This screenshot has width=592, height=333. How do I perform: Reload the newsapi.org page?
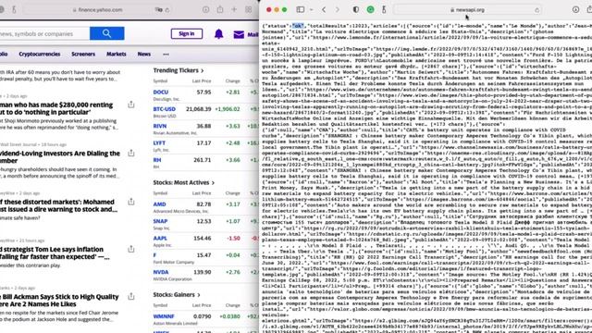coord(536,10)
